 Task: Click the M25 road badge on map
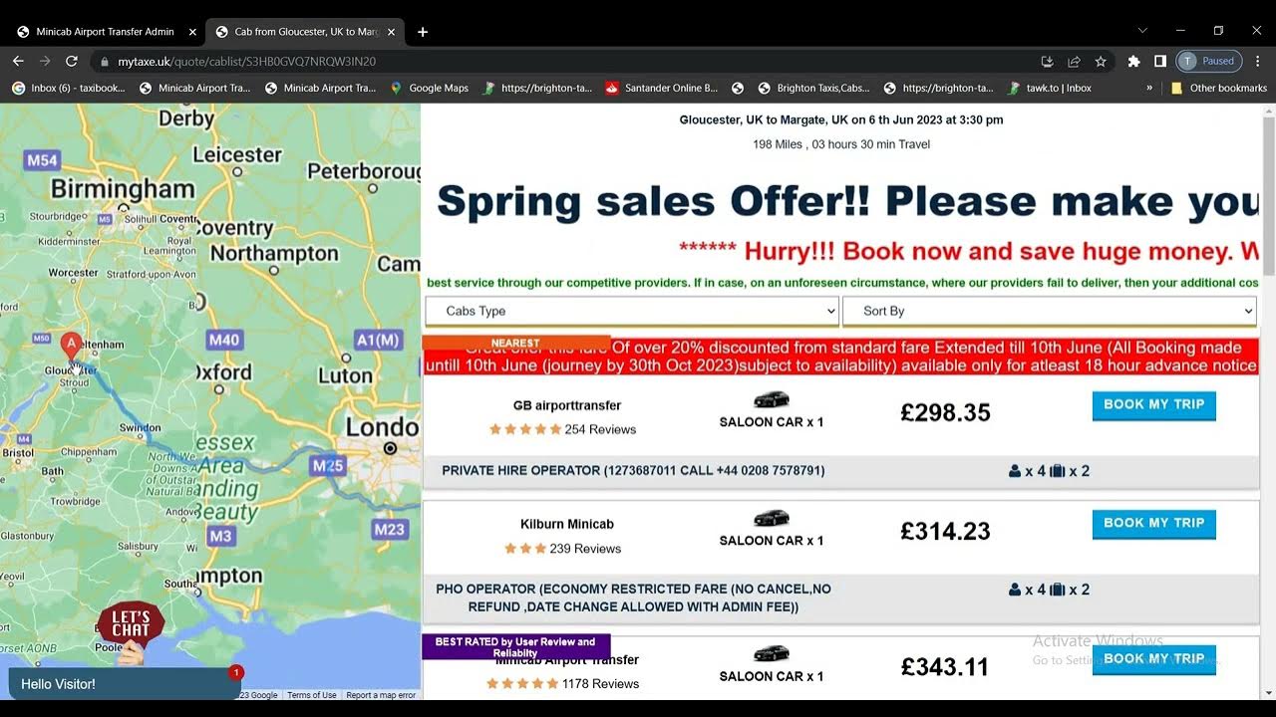327,465
